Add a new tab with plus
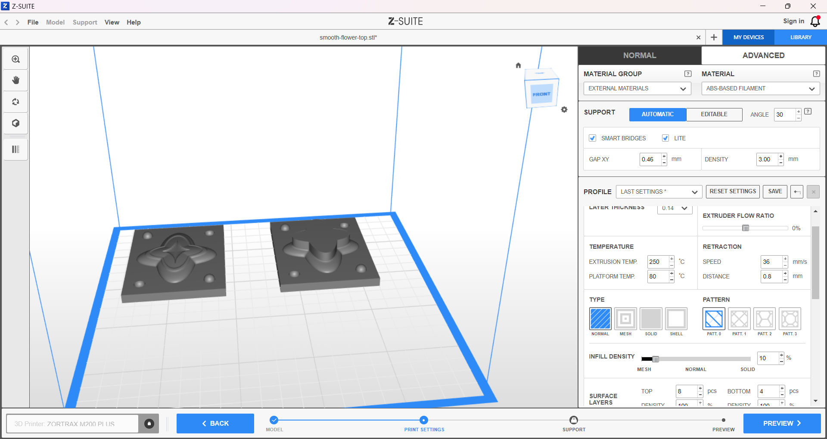 pos(714,37)
